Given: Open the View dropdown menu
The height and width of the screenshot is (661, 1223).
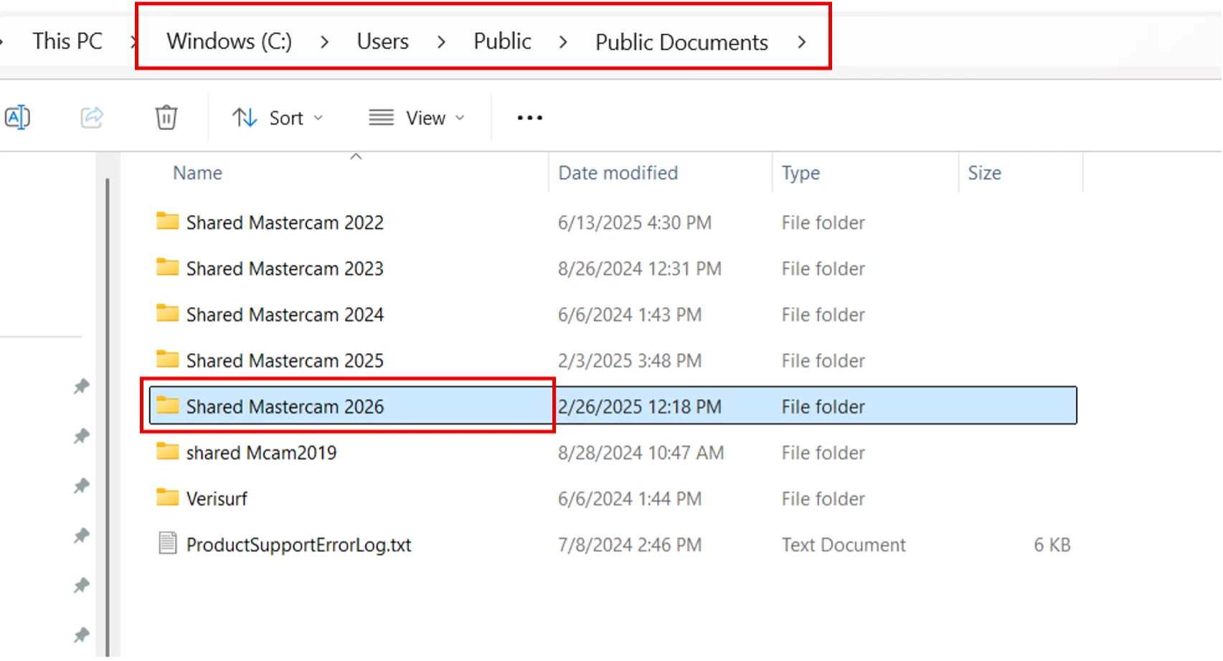Looking at the screenshot, I should [417, 118].
